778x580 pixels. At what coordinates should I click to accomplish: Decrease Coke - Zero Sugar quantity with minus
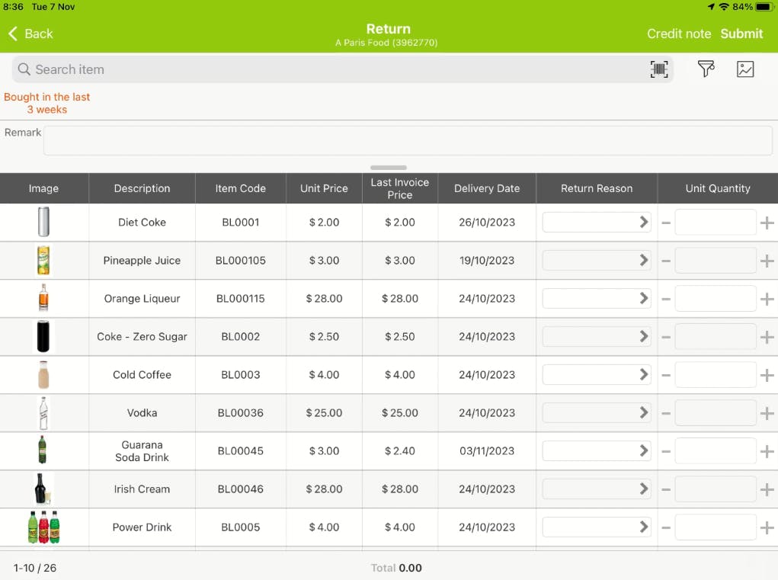click(666, 338)
